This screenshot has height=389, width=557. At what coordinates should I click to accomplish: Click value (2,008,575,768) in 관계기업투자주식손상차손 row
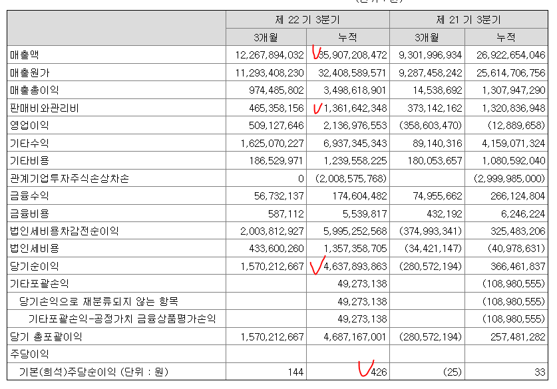pyautogui.click(x=351, y=178)
